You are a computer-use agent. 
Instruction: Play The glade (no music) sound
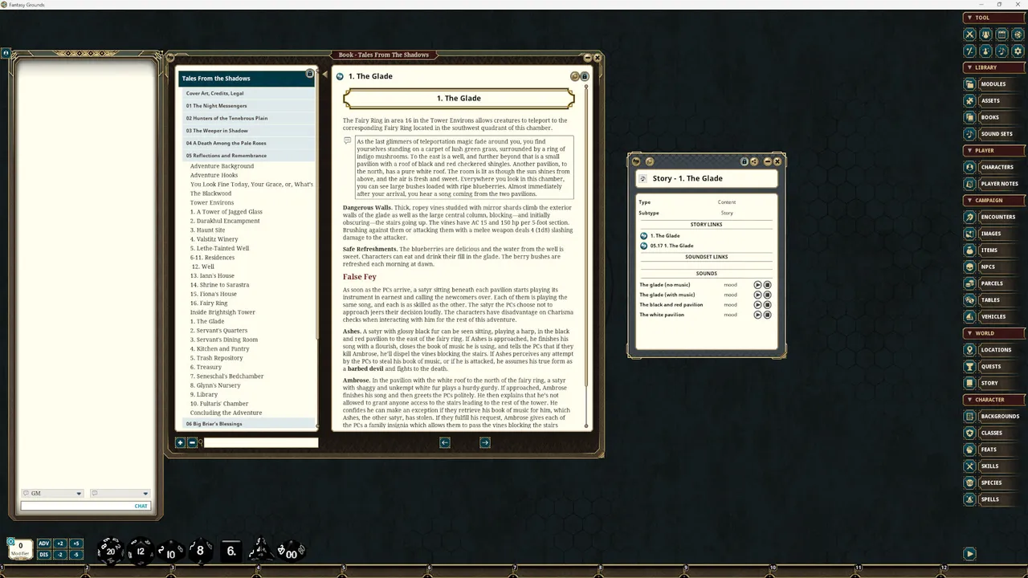757,285
